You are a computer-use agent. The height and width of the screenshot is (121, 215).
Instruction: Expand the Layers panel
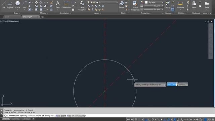(x=97, y=13)
